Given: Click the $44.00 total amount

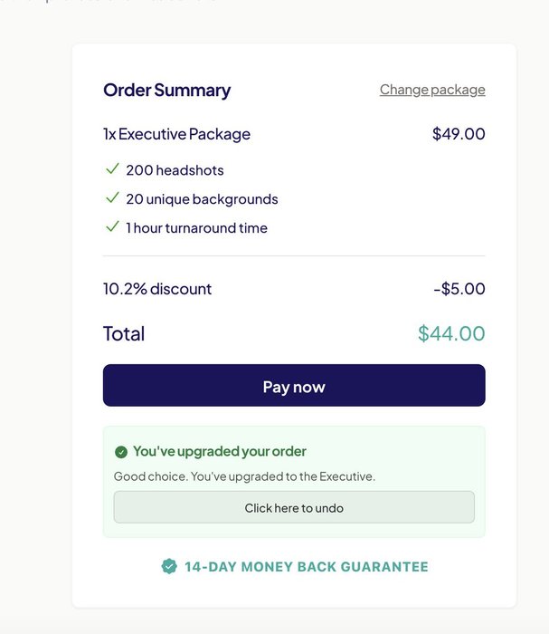Looking at the screenshot, I should [451, 333].
